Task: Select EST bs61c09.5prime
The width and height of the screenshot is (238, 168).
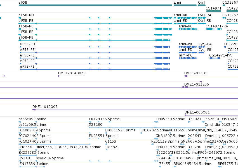Action: point(32,125)
